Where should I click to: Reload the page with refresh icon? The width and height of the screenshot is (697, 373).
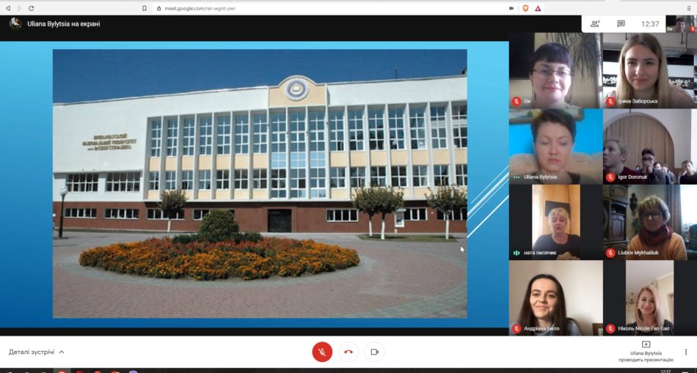pos(31,8)
